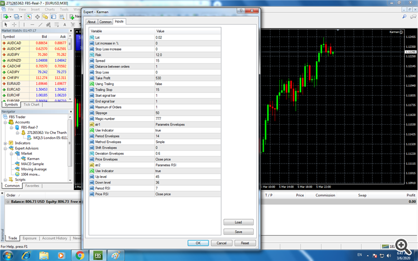Screen dimensions: 418x261
Task: Switch to the Common tab in Expert dialog
Action: tap(105, 22)
